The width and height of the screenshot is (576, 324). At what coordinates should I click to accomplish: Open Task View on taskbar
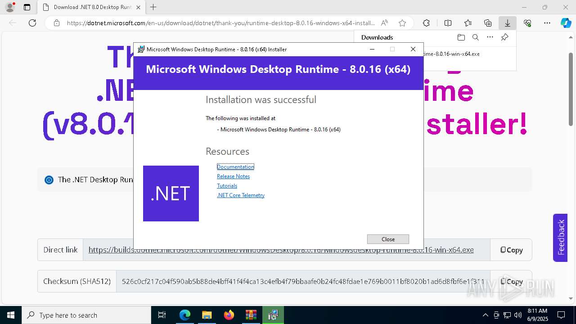162,315
